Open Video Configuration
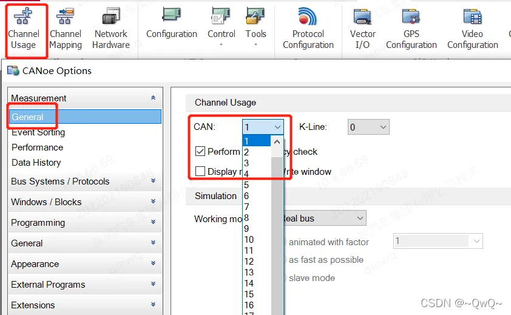 472,29
